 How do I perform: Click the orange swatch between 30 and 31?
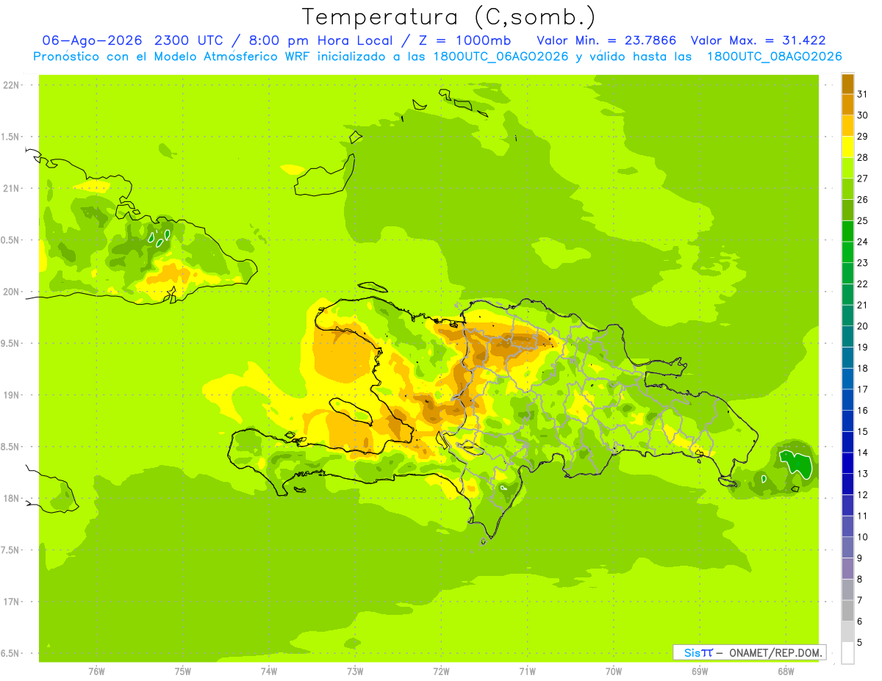847,105
